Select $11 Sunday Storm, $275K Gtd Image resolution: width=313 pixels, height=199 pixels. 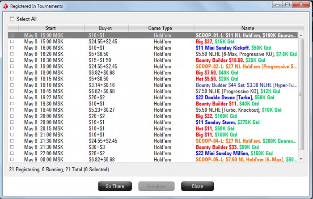228,122
